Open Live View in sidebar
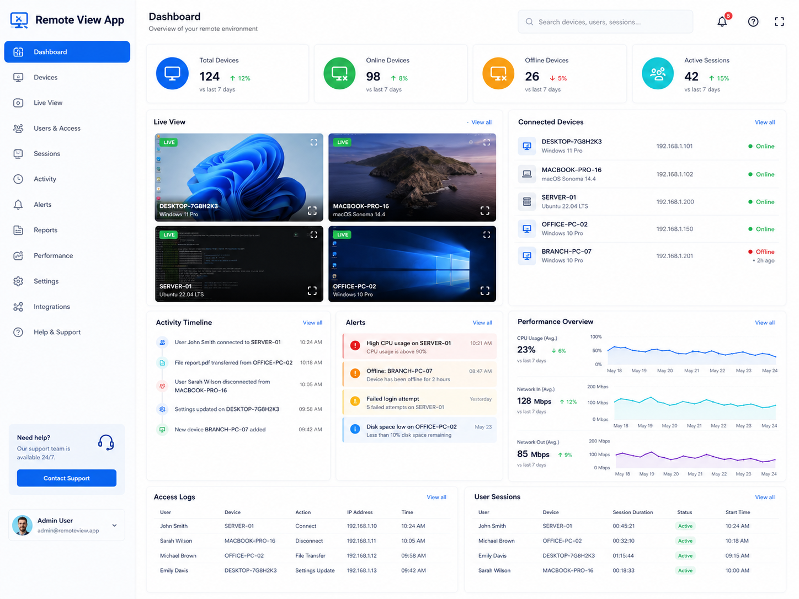The height and width of the screenshot is (599, 799). pyautogui.click(x=67, y=103)
